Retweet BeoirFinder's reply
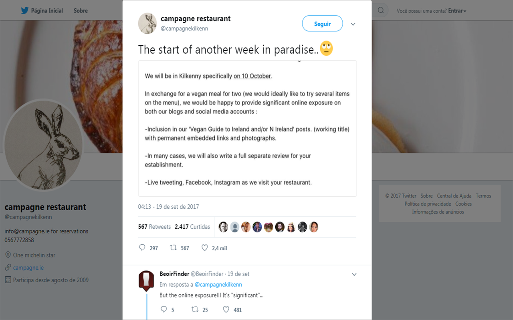 pos(195,310)
